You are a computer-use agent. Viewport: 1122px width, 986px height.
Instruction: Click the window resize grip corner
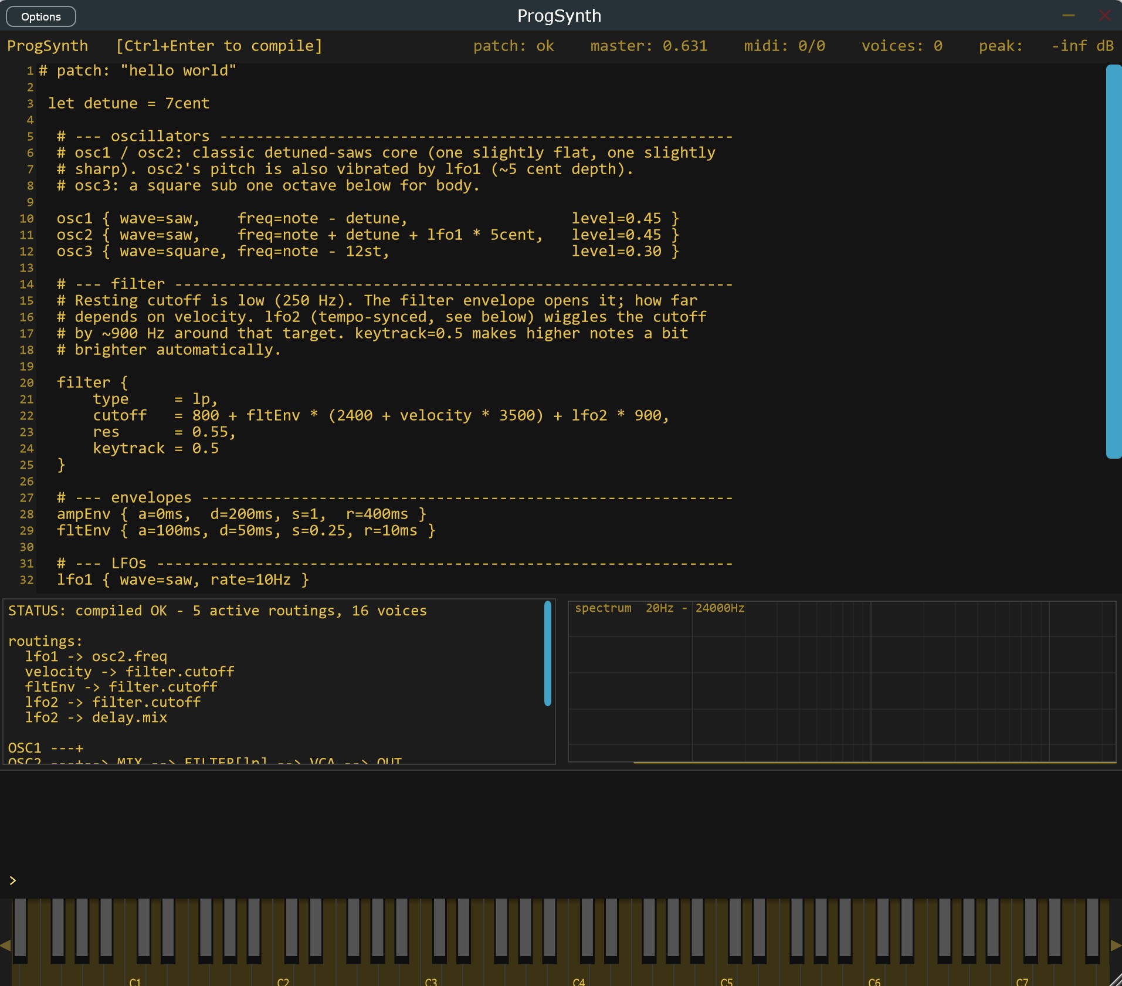point(1116,980)
